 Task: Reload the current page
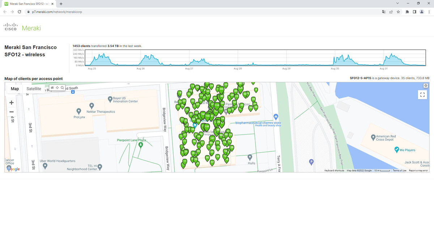click(x=20, y=12)
